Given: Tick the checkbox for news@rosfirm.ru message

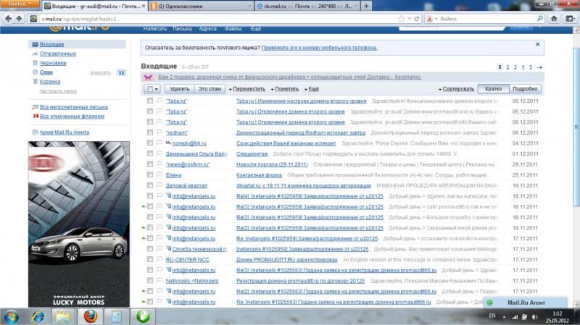Looking at the screenshot, I should point(150,164).
